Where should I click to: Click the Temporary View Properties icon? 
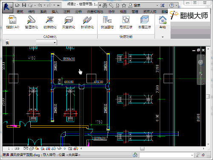pos(70,149)
